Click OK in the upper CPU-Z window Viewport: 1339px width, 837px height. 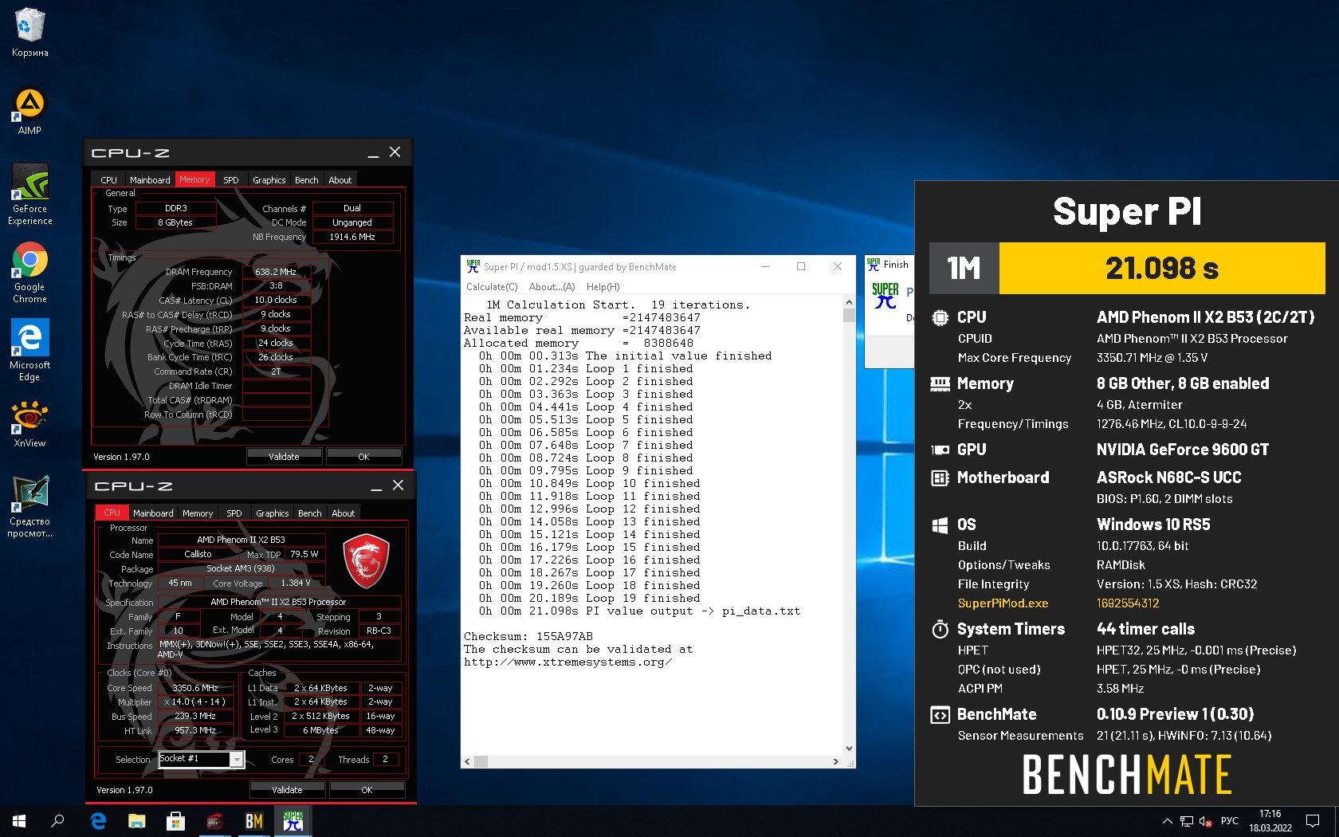pos(363,457)
